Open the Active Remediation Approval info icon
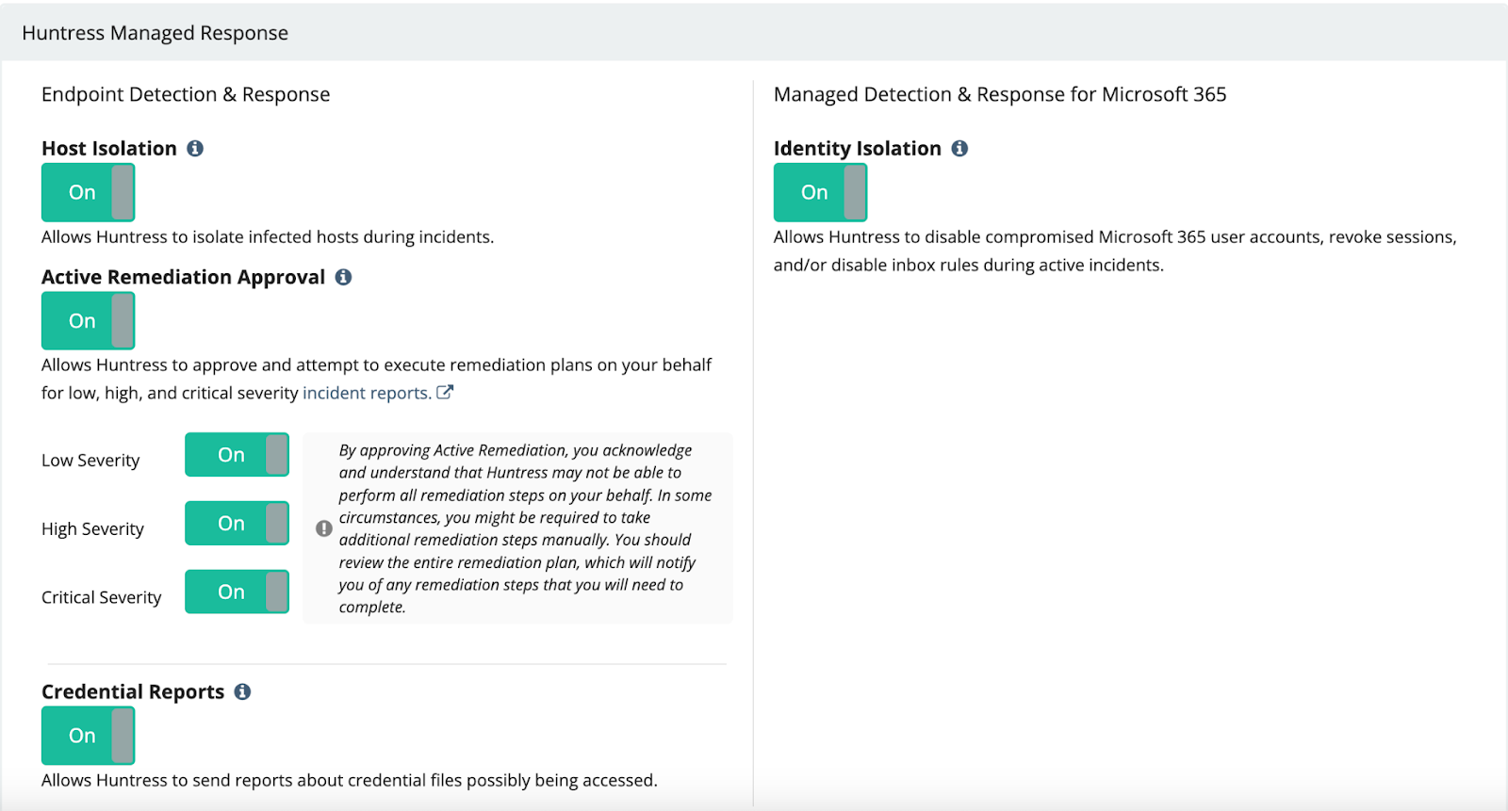The image size is (1508, 811). point(344,277)
